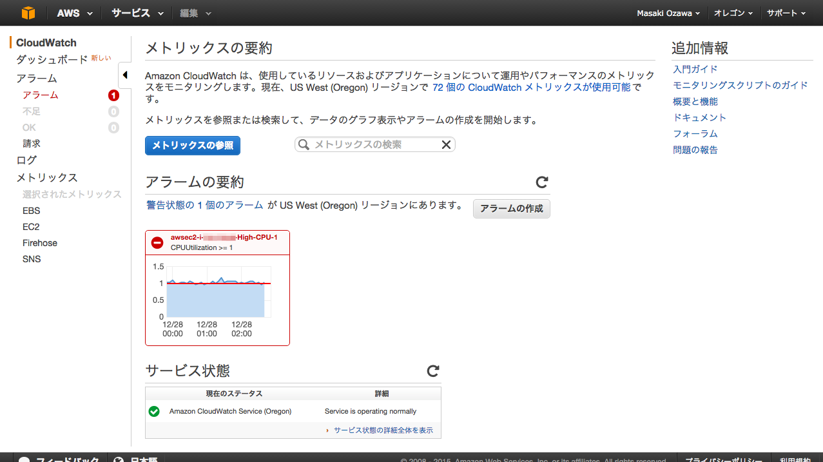Screen dimensions: 823x462
Task: Open ドキュメント link
Action: coord(700,117)
